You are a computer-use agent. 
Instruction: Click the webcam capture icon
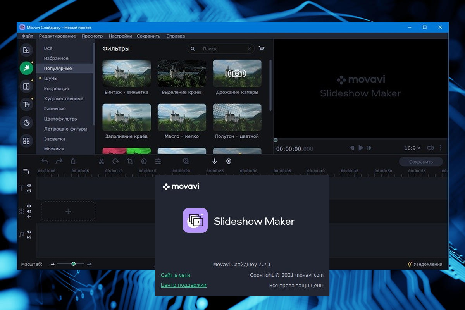tap(229, 162)
